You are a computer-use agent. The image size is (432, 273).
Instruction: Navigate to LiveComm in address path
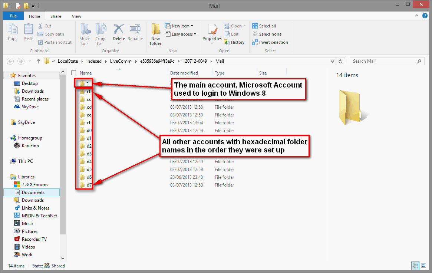coord(121,61)
